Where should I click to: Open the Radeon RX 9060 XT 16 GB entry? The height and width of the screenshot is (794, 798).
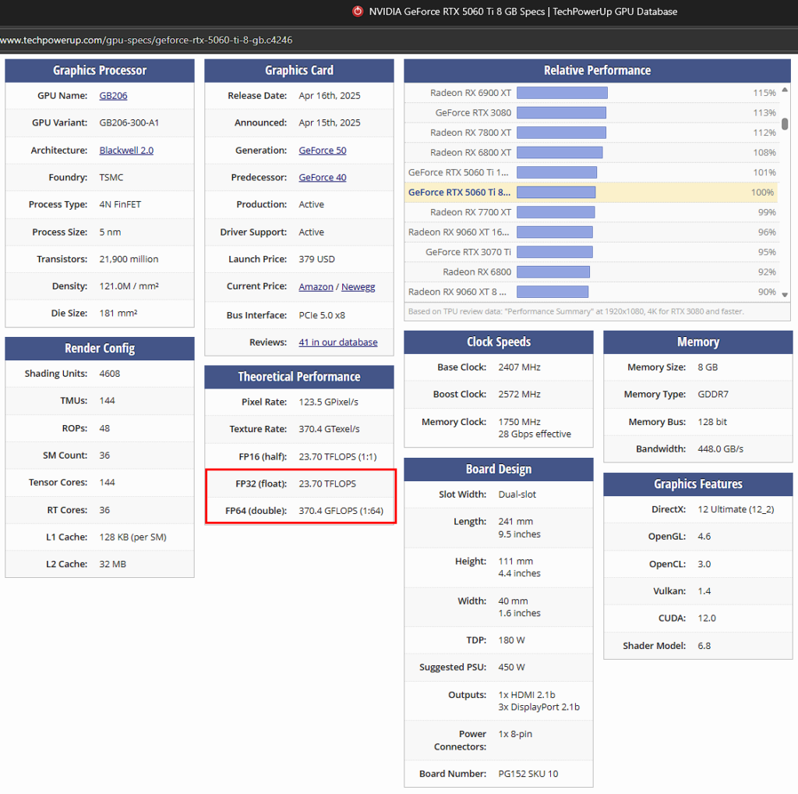pos(459,232)
